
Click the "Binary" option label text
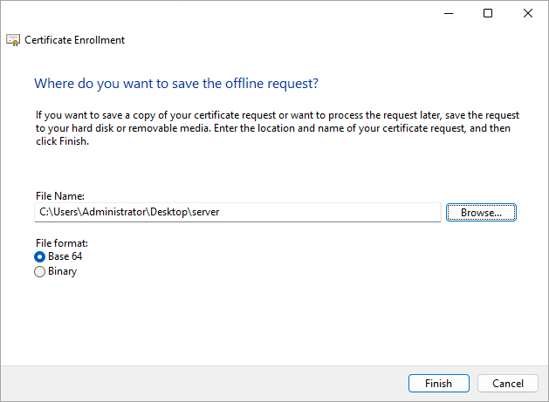point(63,271)
